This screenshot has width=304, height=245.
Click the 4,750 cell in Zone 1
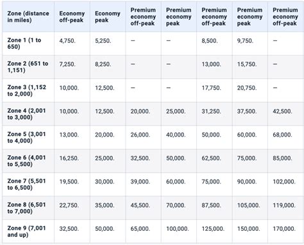coord(67,40)
